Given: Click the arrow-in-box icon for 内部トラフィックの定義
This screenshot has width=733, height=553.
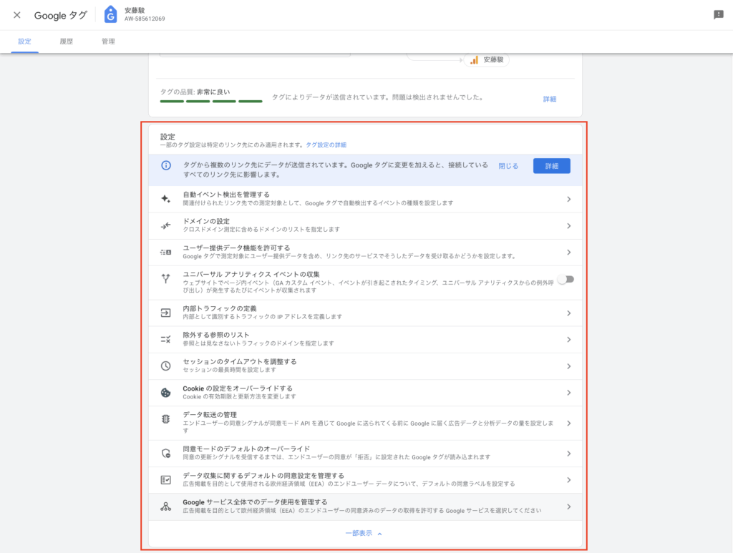Looking at the screenshot, I should [x=165, y=313].
